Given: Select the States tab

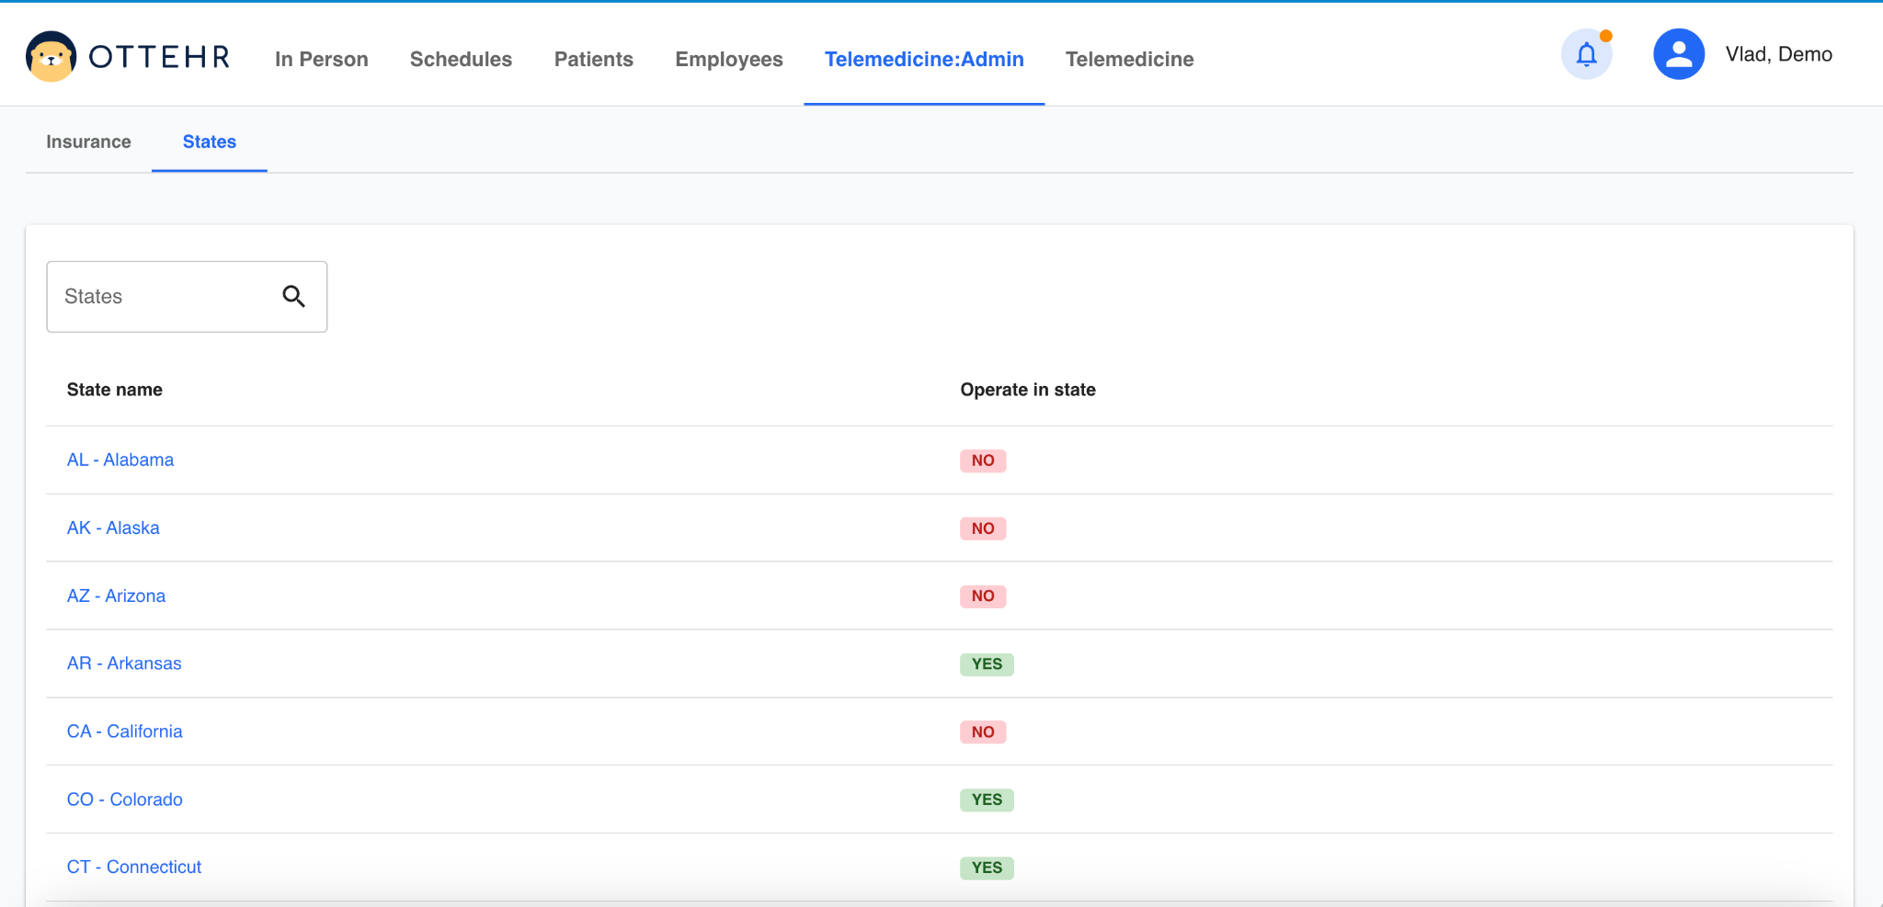Looking at the screenshot, I should pos(209,142).
